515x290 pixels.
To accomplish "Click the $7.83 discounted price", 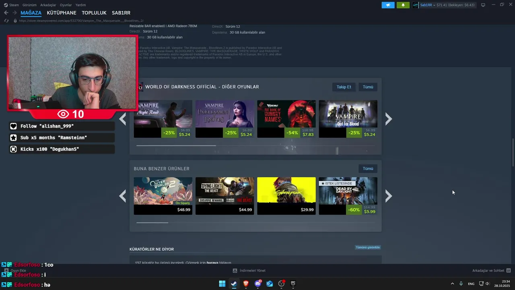I will [x=308, y=135].
